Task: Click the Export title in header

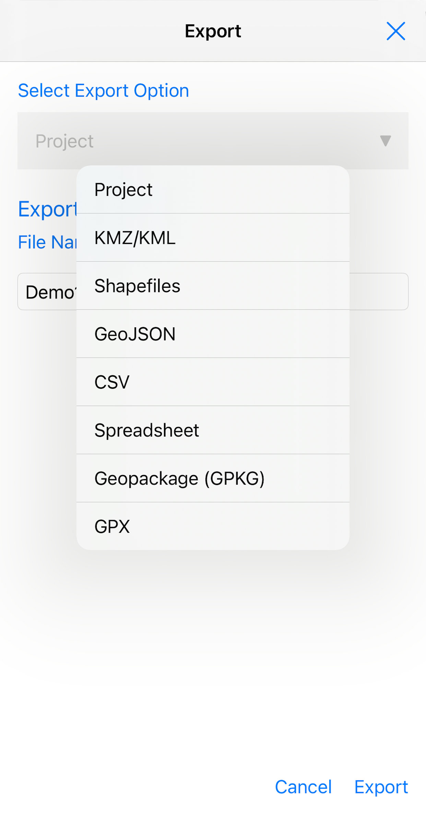Action: pyautogui.click(x=213, y=31)
